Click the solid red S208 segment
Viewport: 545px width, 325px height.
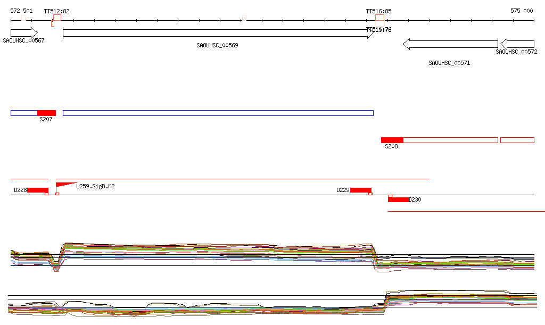pos(392,140)
